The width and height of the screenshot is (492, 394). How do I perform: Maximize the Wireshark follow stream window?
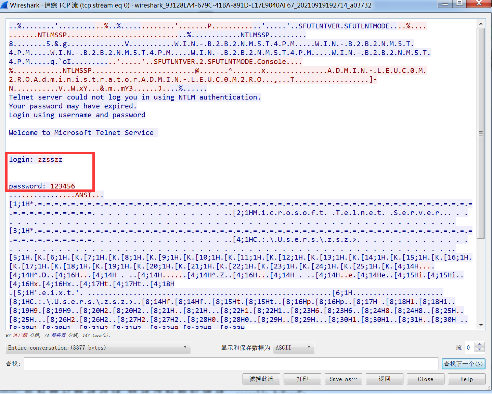click(x=459, y=4)
